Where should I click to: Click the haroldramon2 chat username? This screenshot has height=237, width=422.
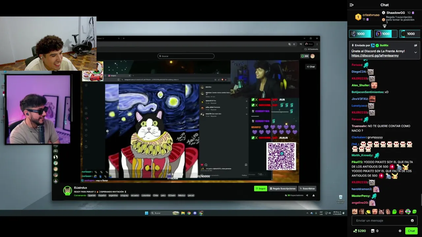coord(361,189)
